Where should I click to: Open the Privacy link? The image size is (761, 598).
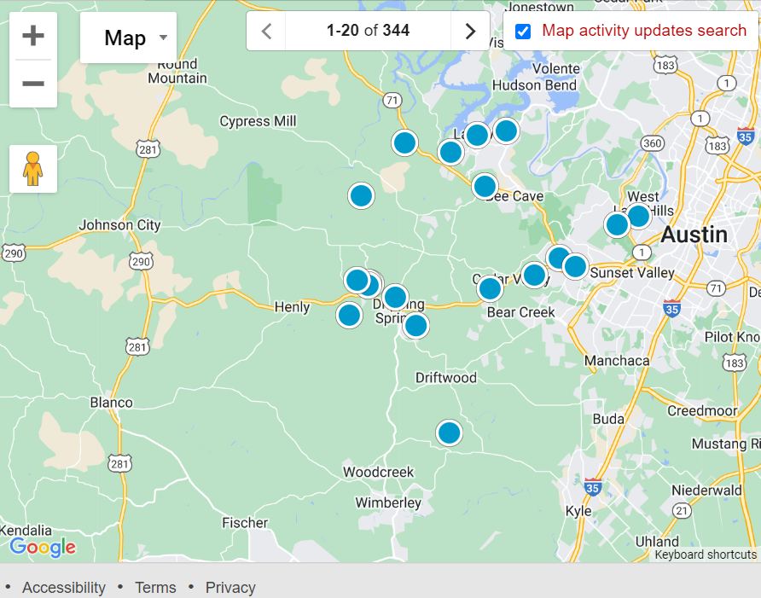pos(230,587)
